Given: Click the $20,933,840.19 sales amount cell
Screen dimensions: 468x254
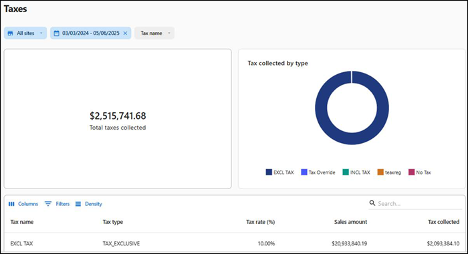Looking at the screenshot, I should coord(349,243).
